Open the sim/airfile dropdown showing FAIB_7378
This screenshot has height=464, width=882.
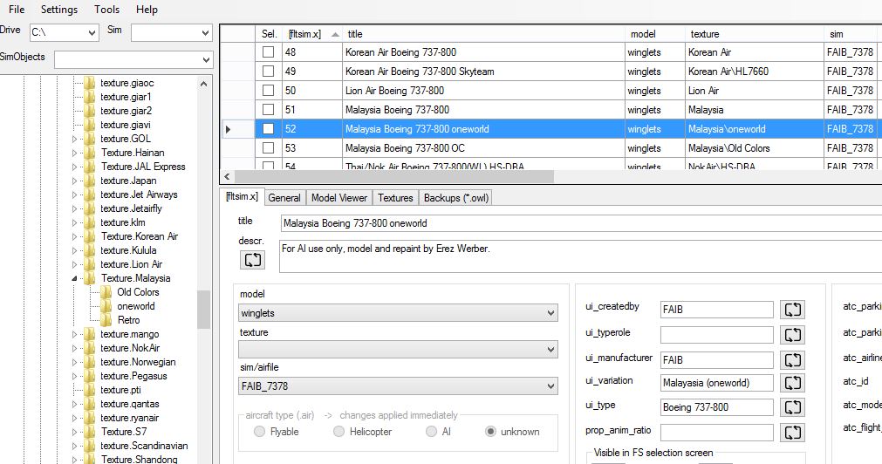(x=398, y=386)
